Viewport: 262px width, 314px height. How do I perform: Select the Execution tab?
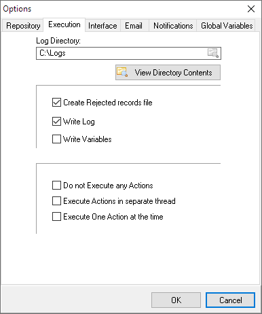[x=64, y=24]
